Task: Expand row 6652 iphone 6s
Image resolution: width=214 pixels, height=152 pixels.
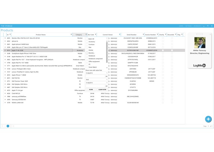Action: [5, 41]
